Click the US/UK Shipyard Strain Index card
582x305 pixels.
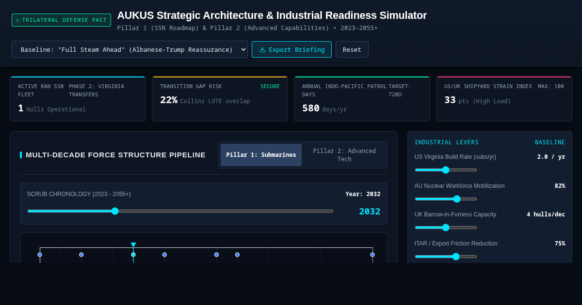(504, 99)
